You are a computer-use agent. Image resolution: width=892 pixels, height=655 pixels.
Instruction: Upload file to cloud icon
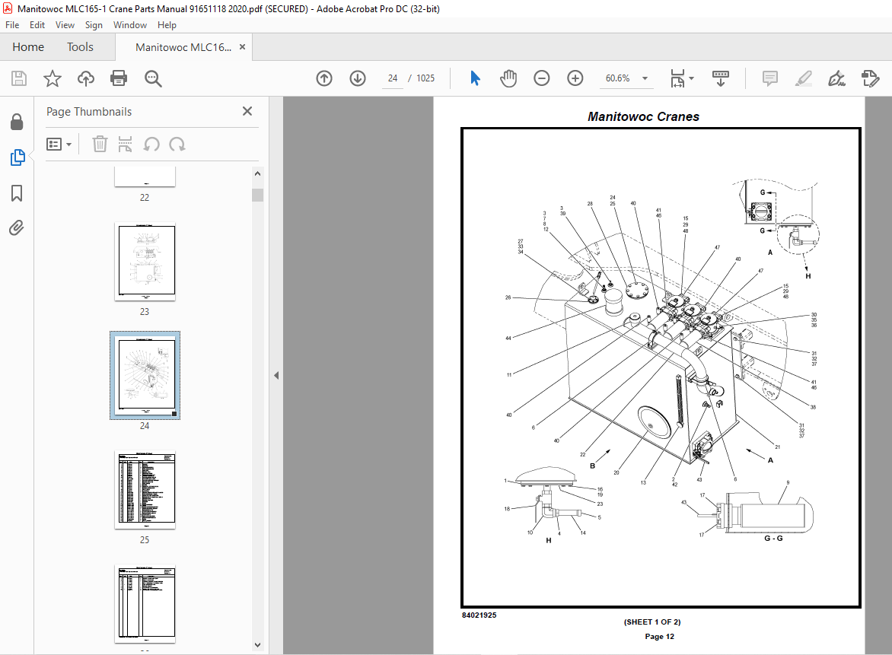(x=86, y=78)
